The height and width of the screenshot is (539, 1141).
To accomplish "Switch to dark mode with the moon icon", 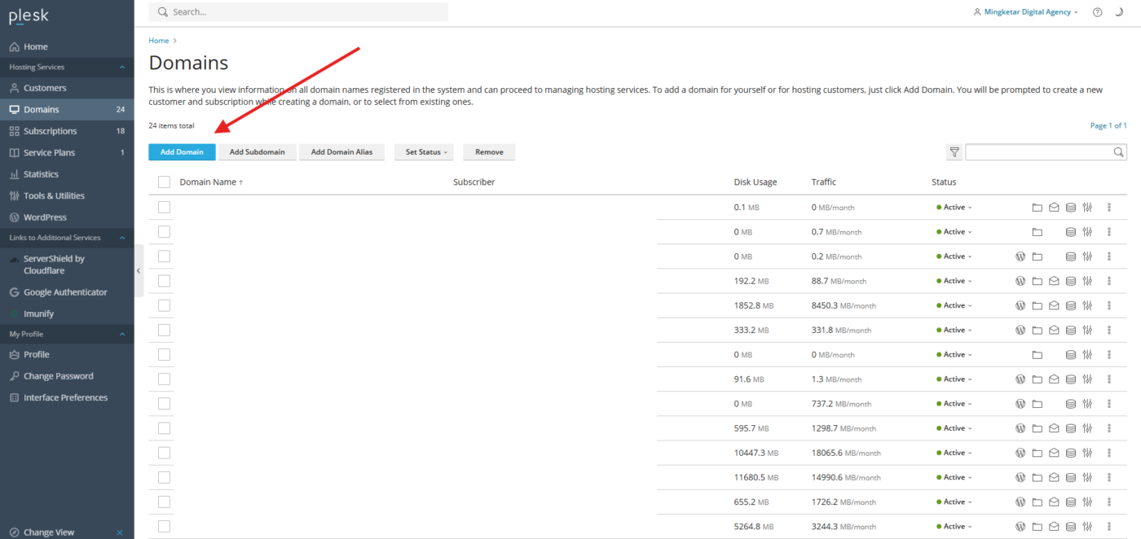I will [1119, 12].
